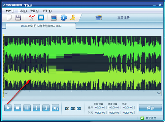
Task: Open the 设置(S) menu
Action: (x=35, y=11)
